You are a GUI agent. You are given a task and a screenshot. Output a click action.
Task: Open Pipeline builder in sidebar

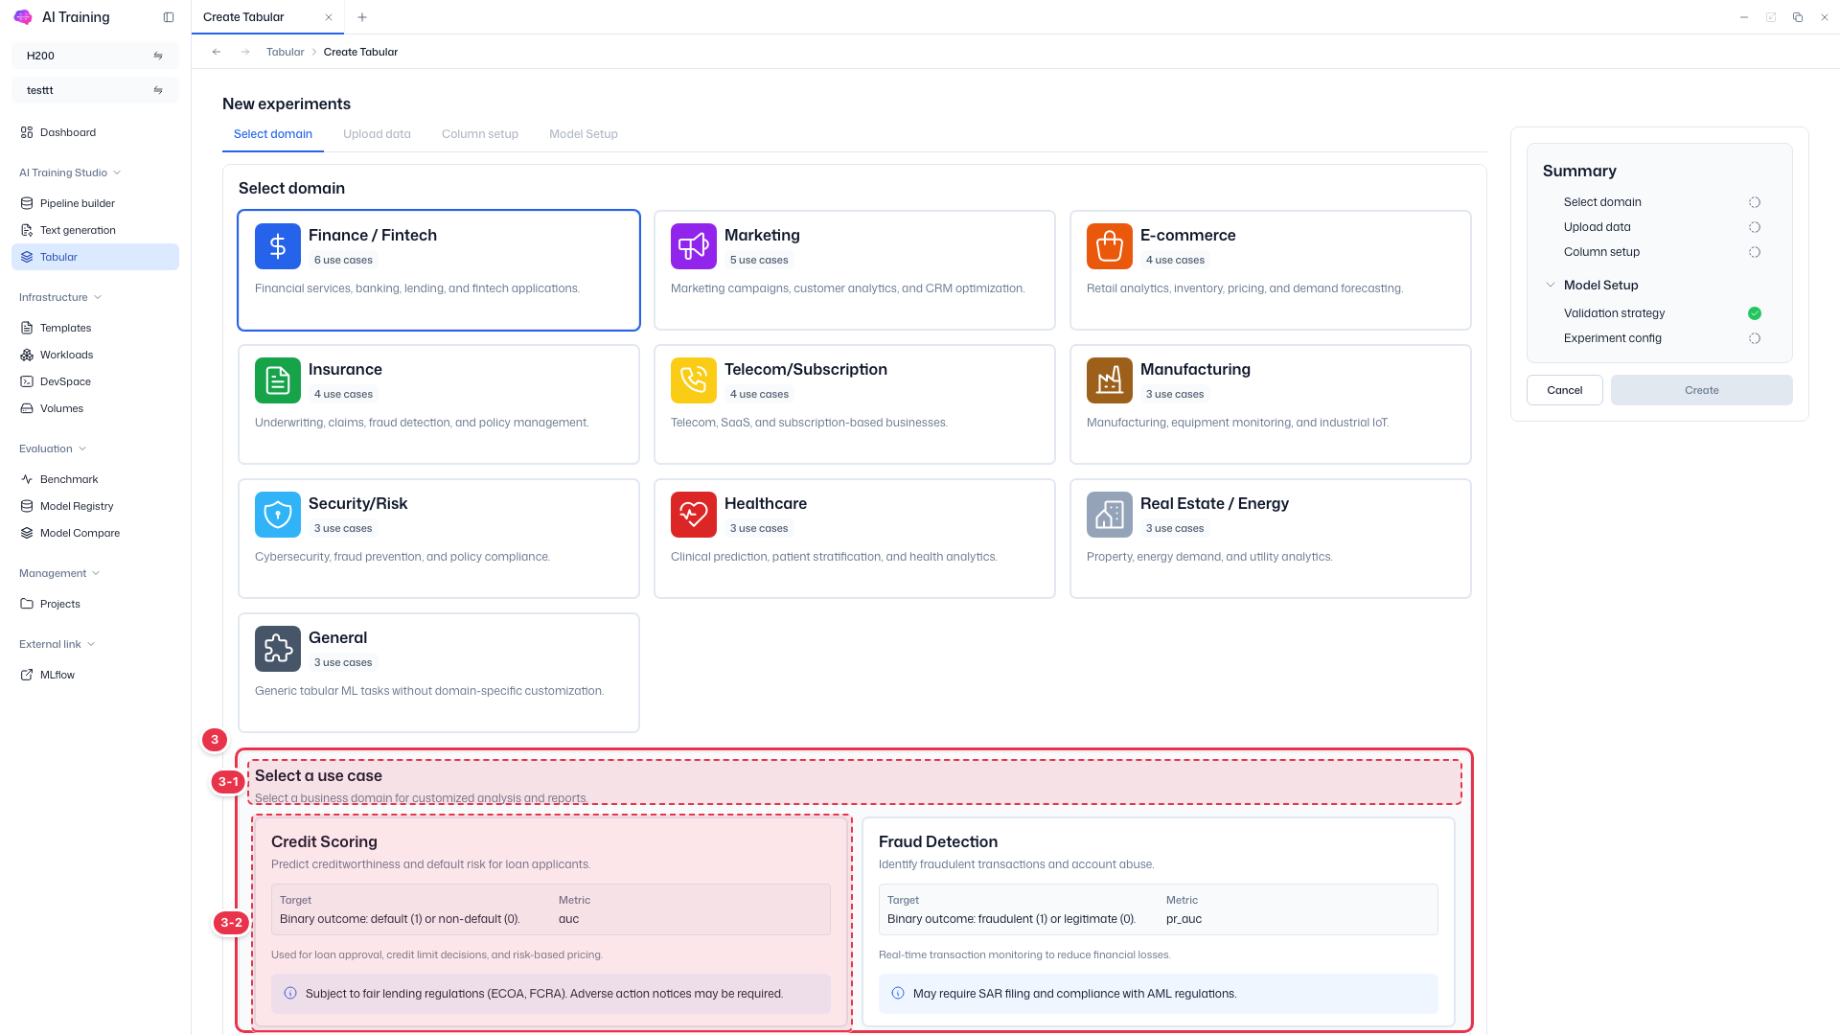click(95, 203)
